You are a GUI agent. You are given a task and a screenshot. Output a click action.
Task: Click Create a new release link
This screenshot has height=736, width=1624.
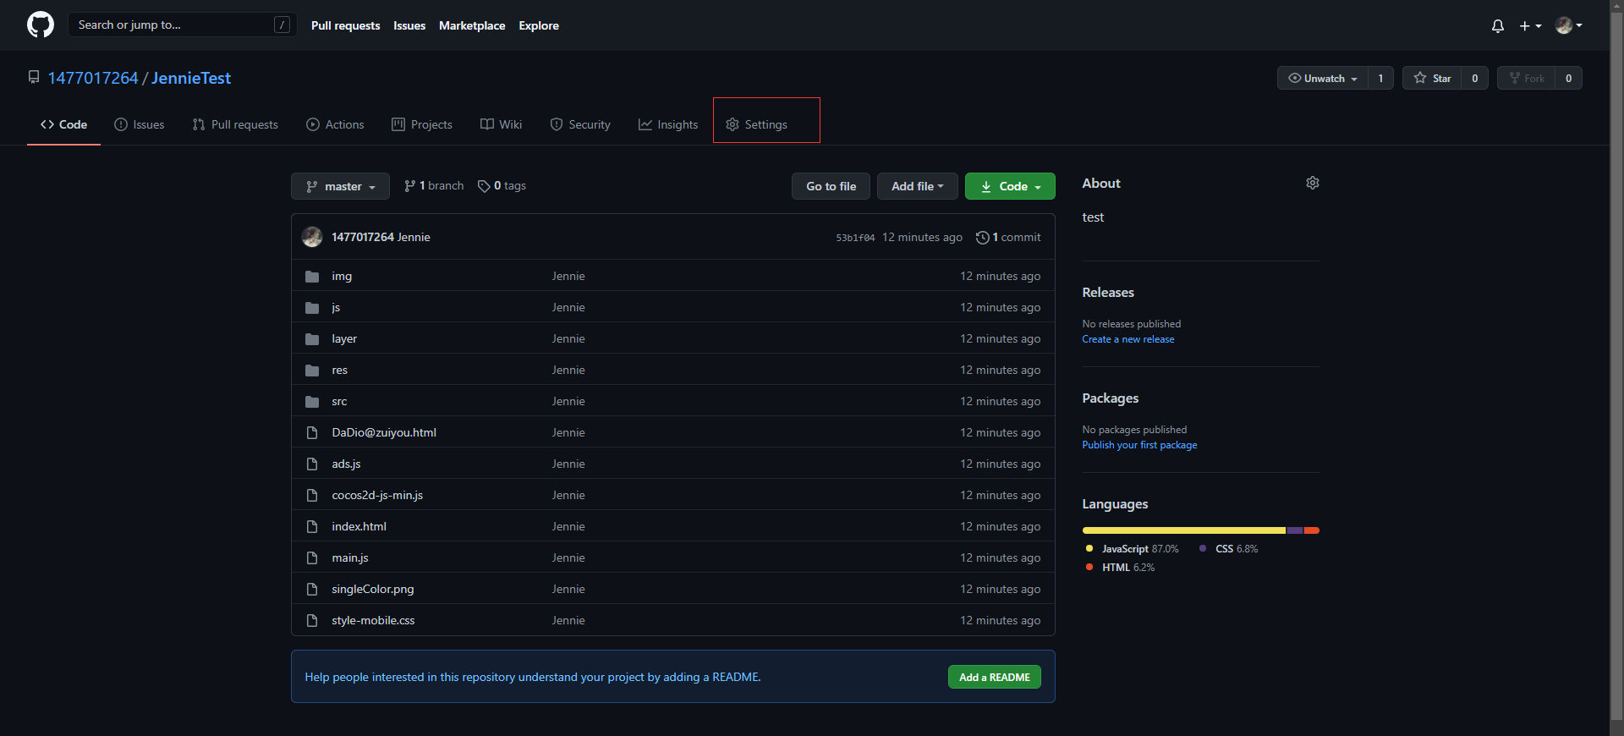[1128, 339]
